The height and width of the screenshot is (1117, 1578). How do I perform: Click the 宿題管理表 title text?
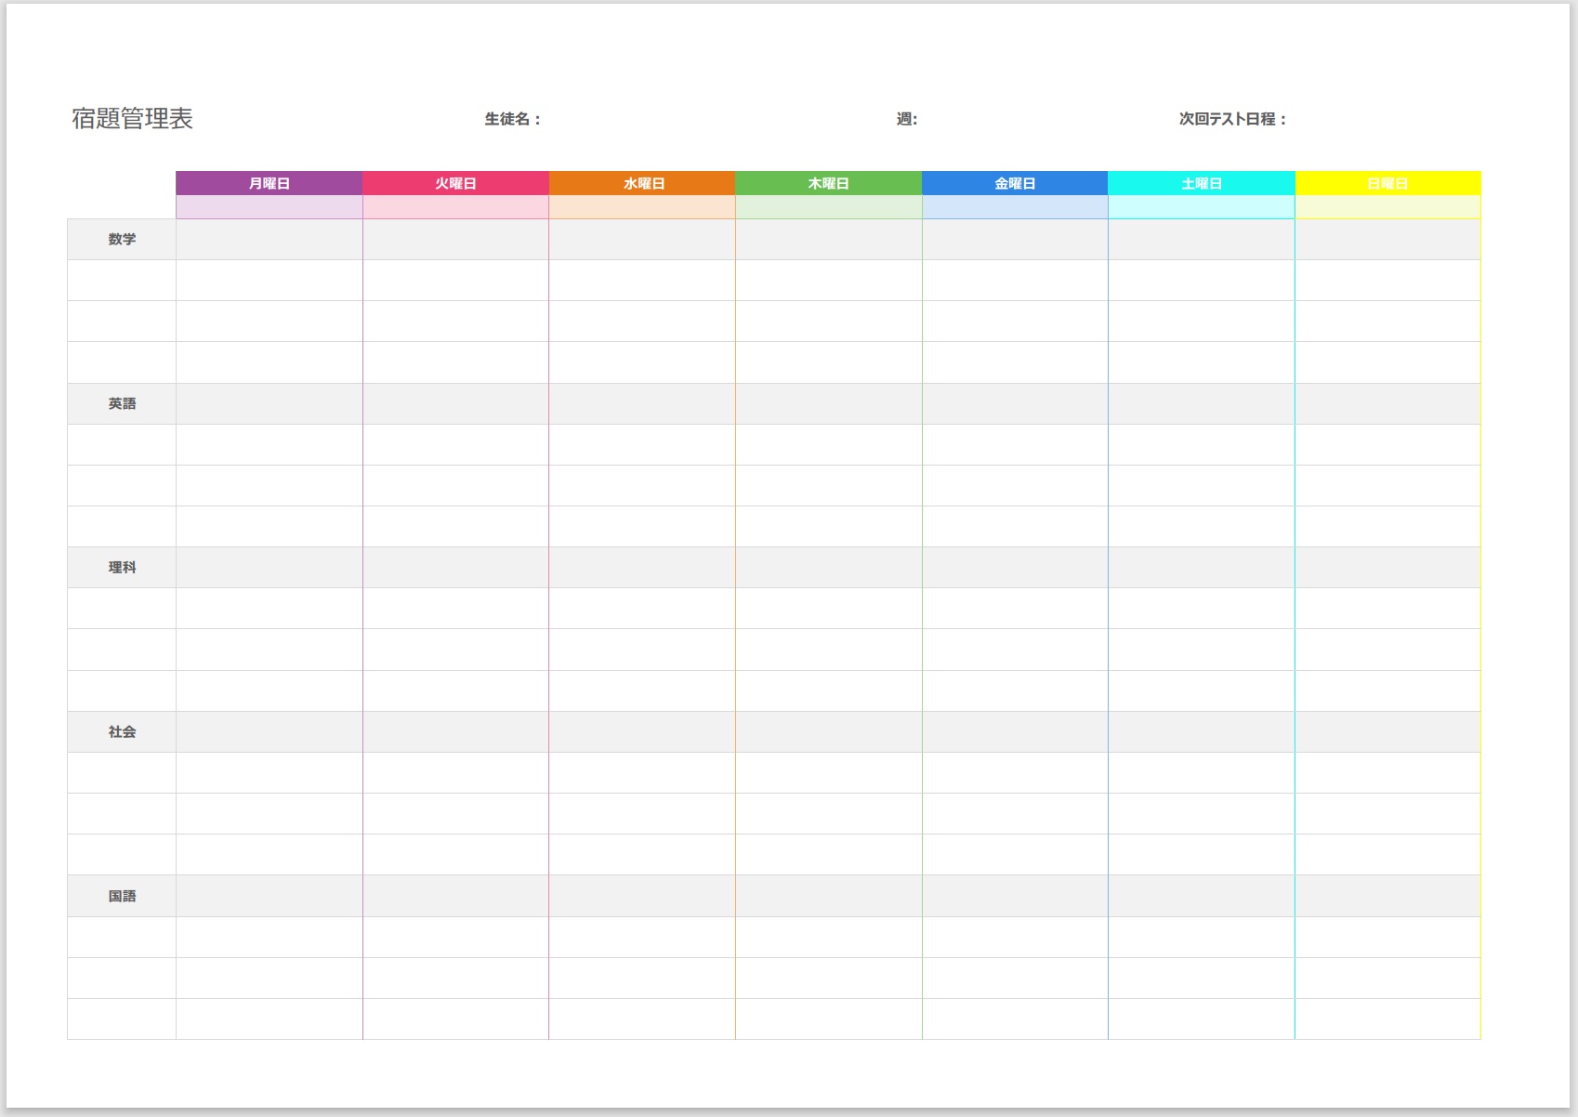[133, 119]
